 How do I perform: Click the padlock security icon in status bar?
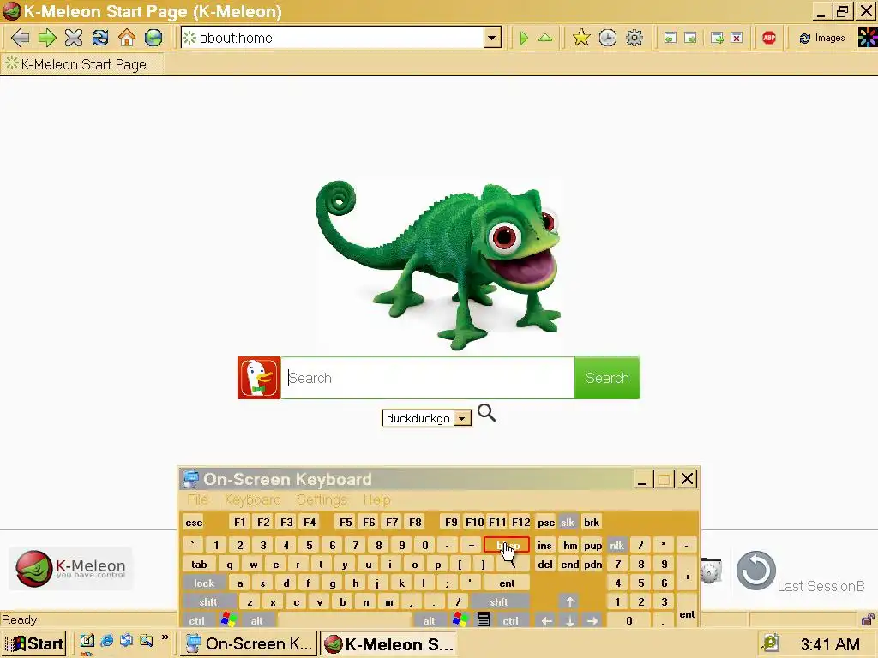tap(867, 619)
